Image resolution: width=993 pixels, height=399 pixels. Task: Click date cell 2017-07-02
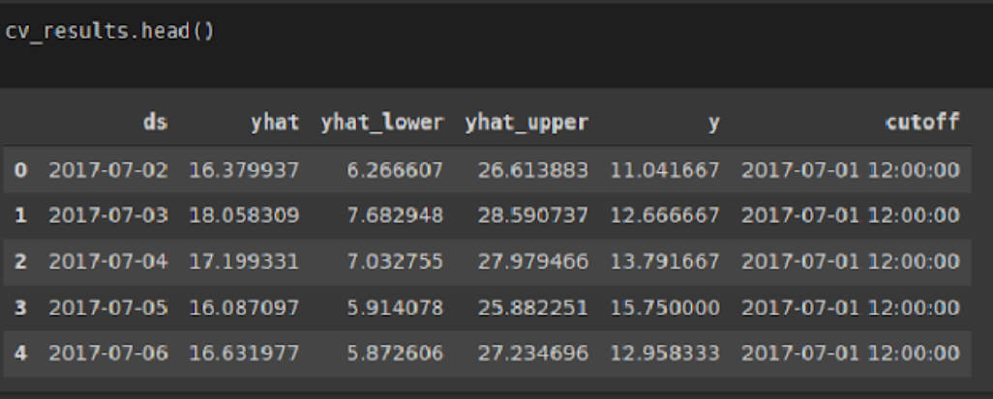[x=108, y=170]
